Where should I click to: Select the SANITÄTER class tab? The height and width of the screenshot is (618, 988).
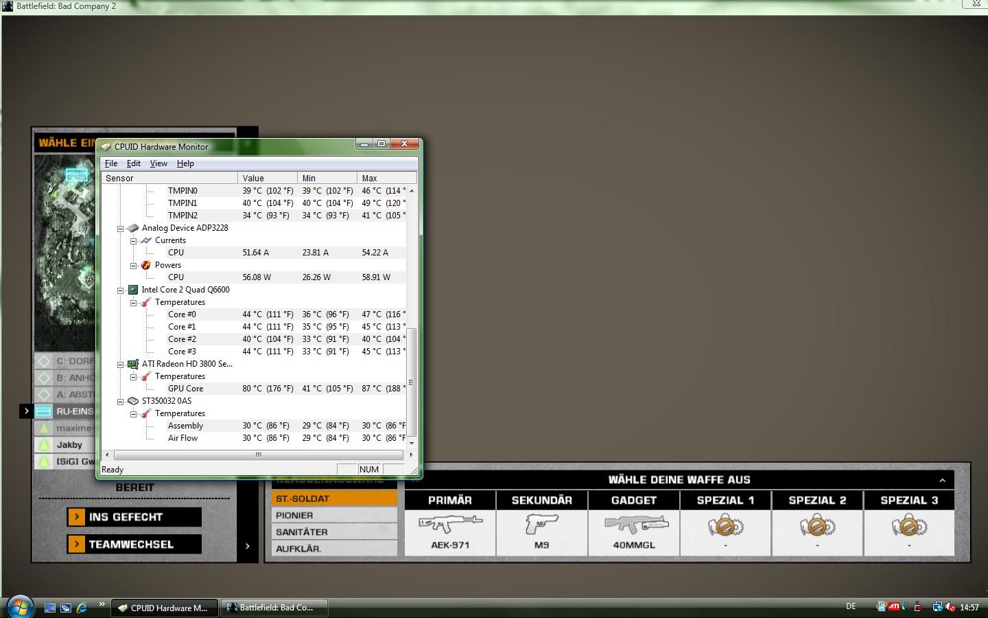click(x=334, y=531)
